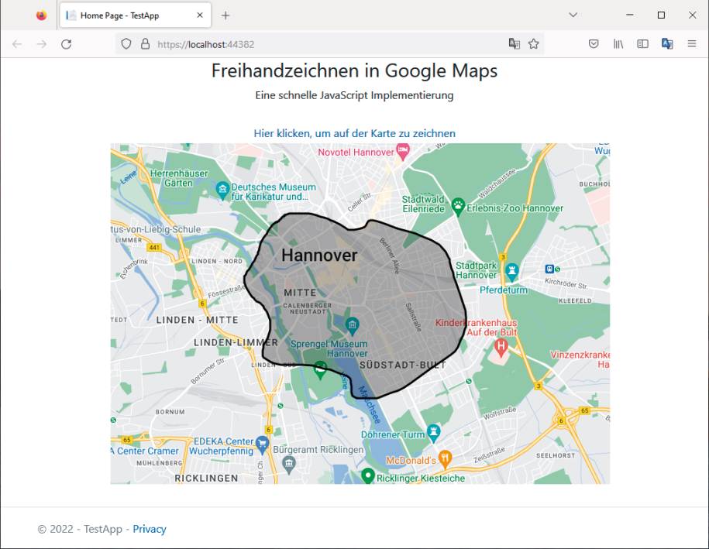Click 'Hier klicken, um auf der Karte zu zeichnen'
709x549 pixels.
tap(355, 133)
